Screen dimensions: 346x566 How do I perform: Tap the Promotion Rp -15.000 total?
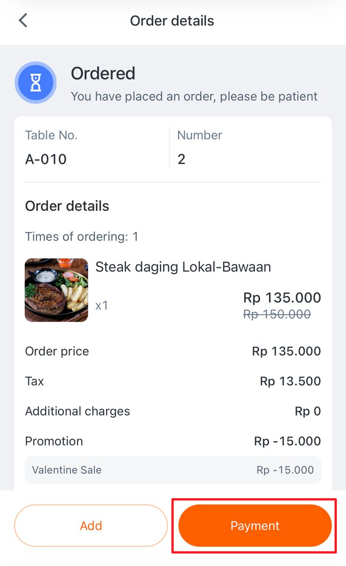click(288, 441)
